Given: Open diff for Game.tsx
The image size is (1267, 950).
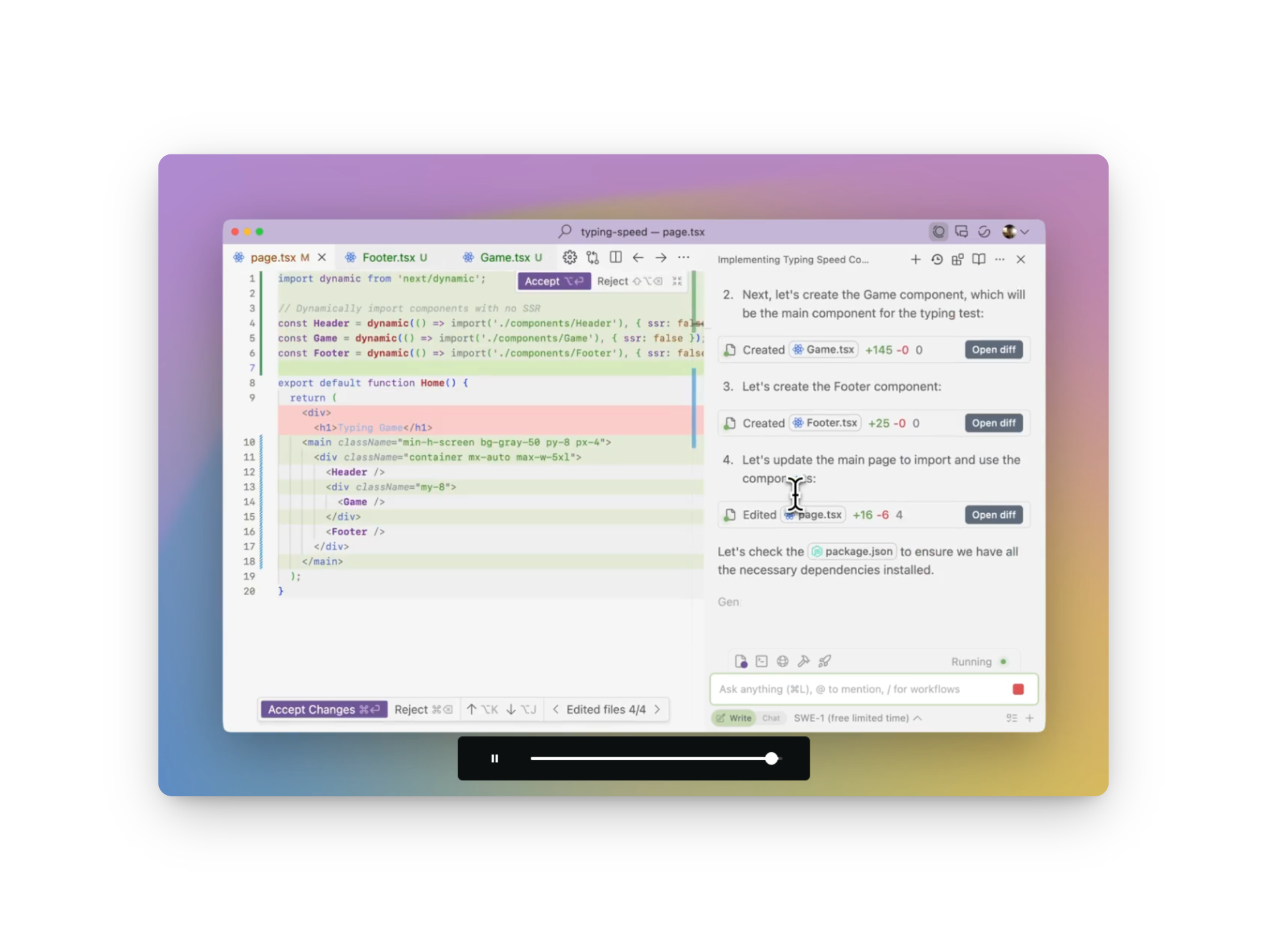Looking at the screenshot, I should (993, 350).
